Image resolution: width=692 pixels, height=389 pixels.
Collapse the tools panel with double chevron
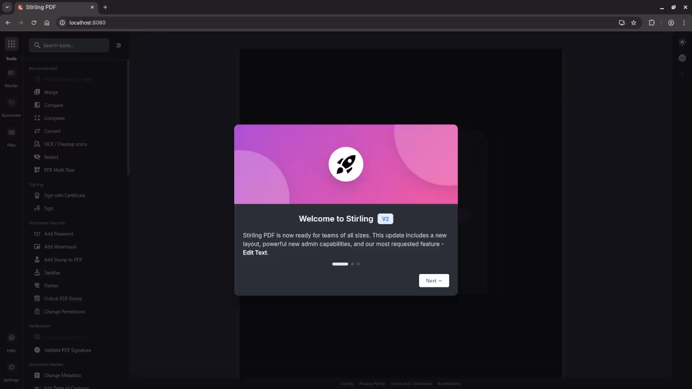(118, 45)
